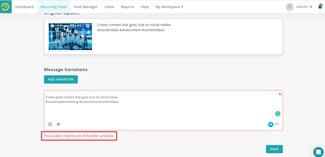This screenshot has width=325, height=157.
Task: Click the 'This variation matches one of the older variations' error text
Action: click(x=79, y=136)
